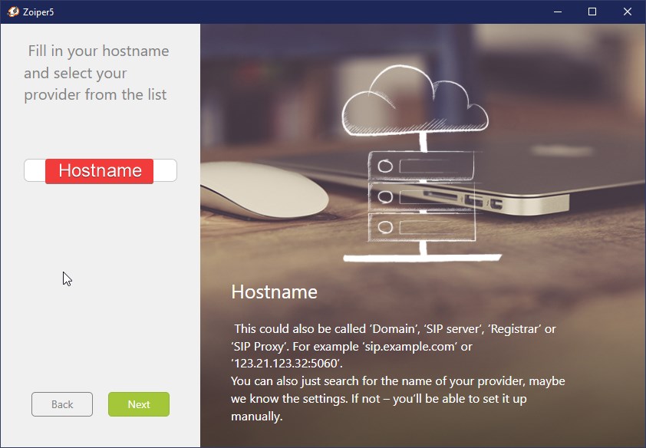Screen dimensions: 646x448
Task: Go back with the Back button
Action: (x=62, y=404)
